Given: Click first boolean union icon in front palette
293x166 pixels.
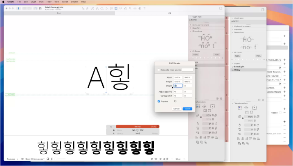Looking at the screenshot, I should pos(198,142).
